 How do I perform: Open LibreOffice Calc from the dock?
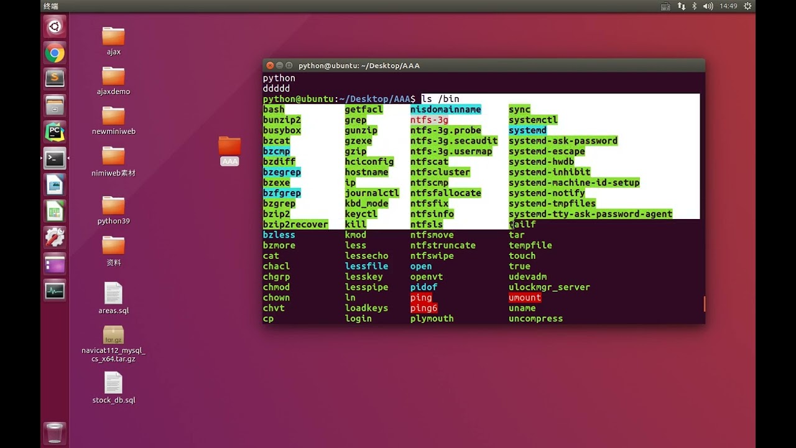[55, 212]
